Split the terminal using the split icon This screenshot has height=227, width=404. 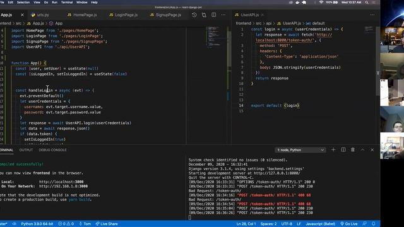pos(343,150)
